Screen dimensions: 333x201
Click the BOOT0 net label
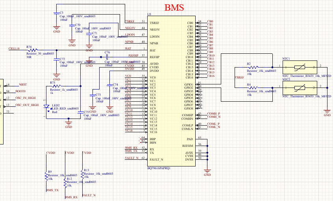(20, 91)
